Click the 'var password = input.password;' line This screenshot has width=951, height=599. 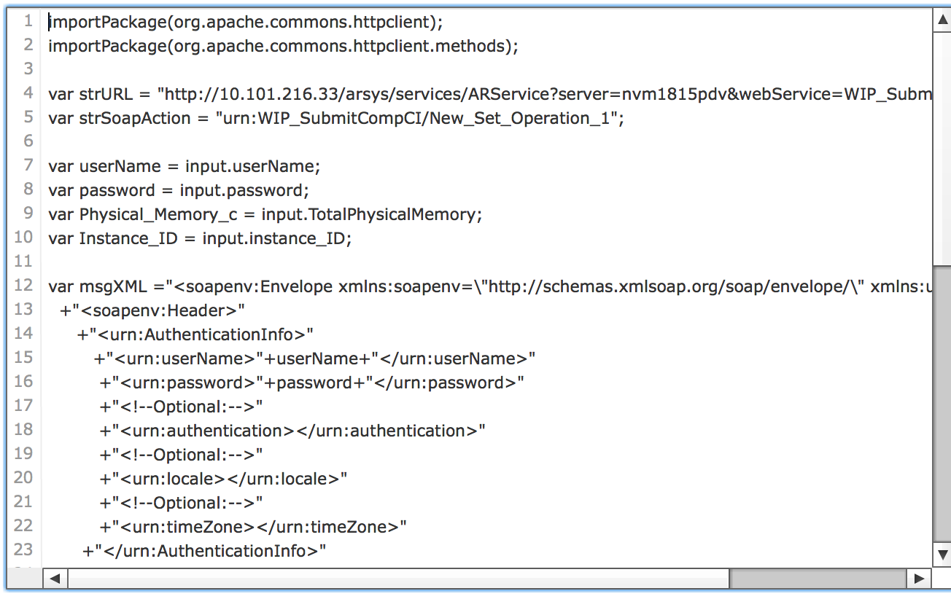[179, 191]
